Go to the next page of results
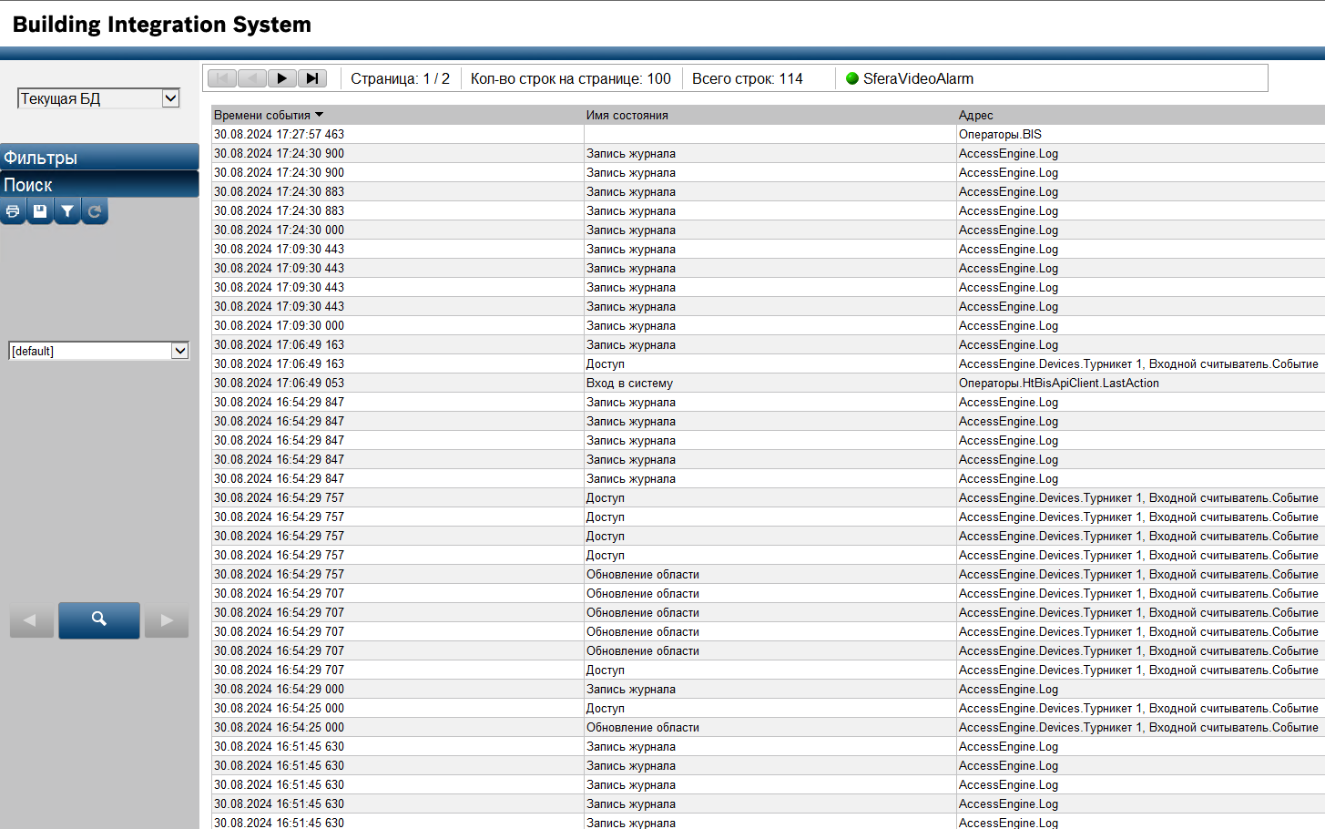The width and height of the screenshot is (1325, 829). tap(281, 78)
